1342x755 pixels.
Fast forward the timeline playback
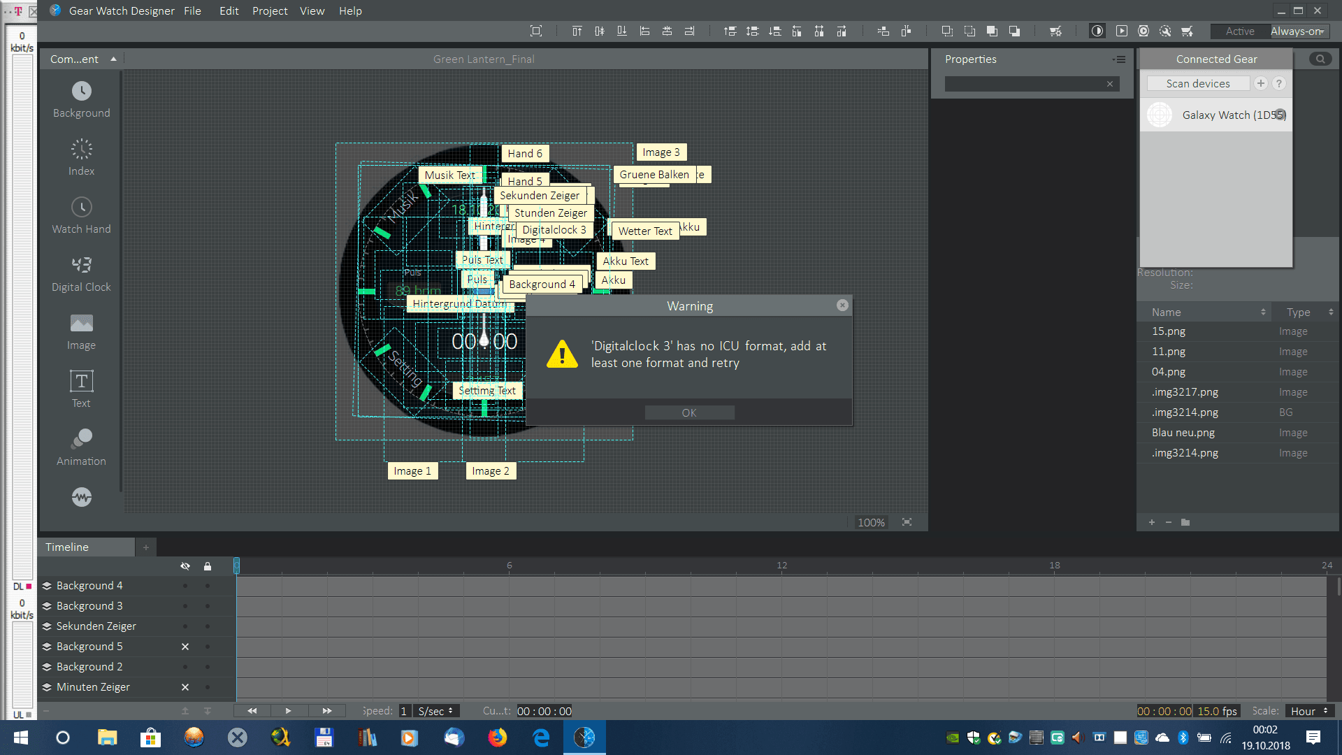pyautogui.click(x=326, y=711)
